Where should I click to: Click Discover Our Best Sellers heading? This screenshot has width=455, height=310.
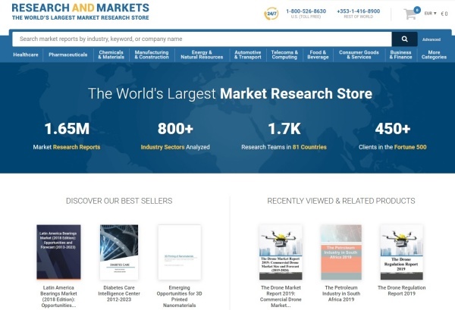click(x=119, y=201)
